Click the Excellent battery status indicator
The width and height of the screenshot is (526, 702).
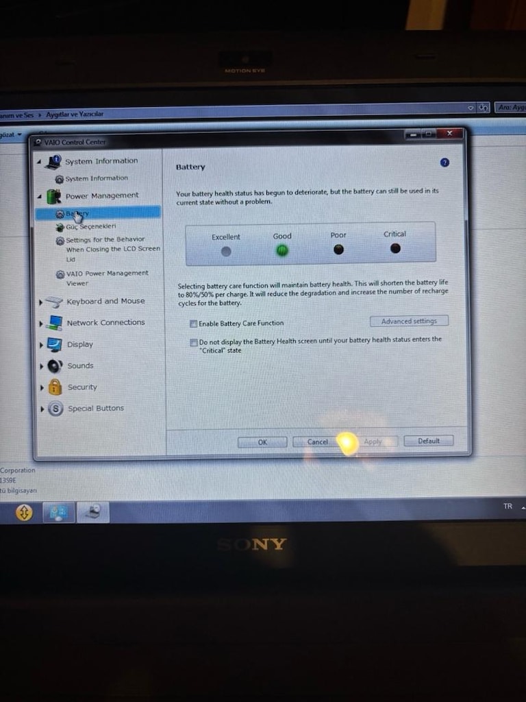pyautogui.click(x=226, y=251)
